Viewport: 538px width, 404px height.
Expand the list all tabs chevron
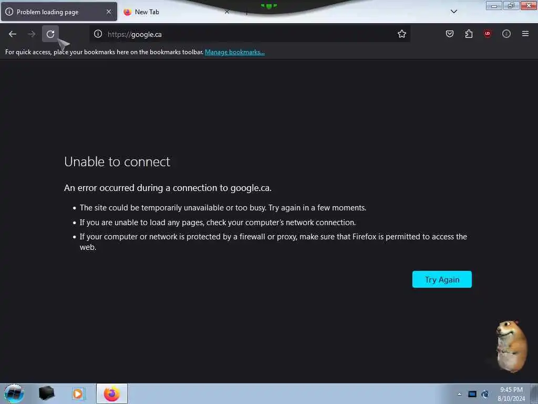[x=453, y=12]
